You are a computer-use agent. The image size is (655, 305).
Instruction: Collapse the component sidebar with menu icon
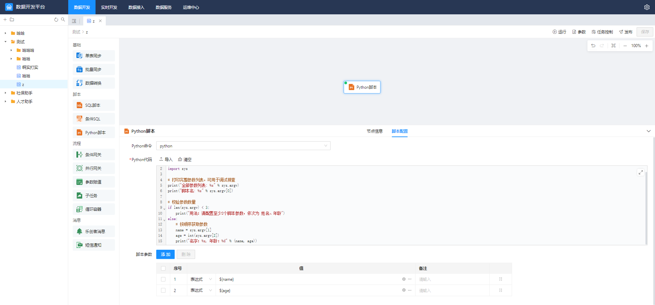click(74, 21)
